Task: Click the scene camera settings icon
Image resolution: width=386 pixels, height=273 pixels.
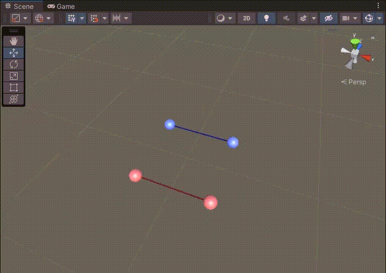Action: coord(346,18)
